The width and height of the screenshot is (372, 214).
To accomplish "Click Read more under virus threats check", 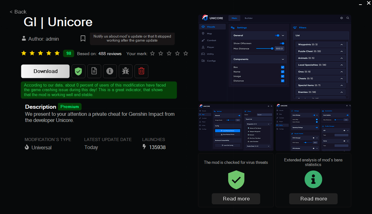I will [x=236, y=199].
